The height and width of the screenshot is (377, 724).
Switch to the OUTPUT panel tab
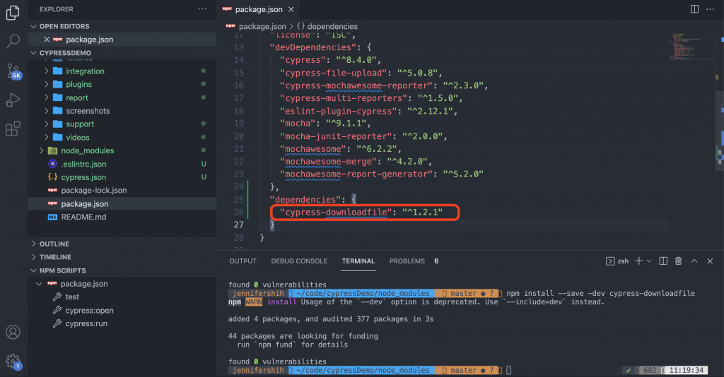243,261
